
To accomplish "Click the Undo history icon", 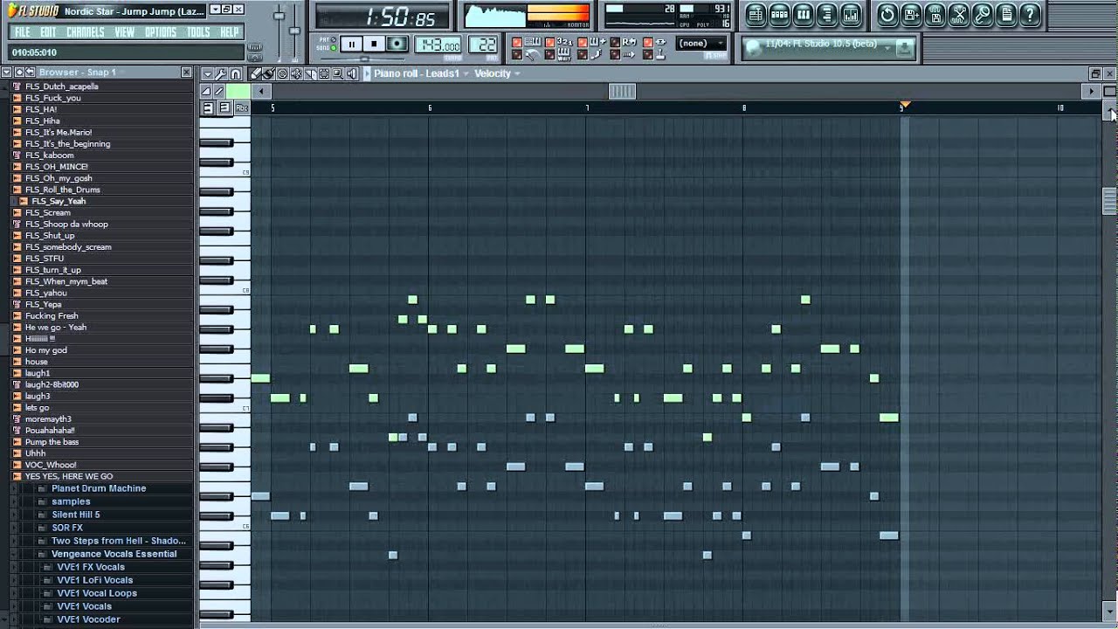I will [x=887, y=14].
